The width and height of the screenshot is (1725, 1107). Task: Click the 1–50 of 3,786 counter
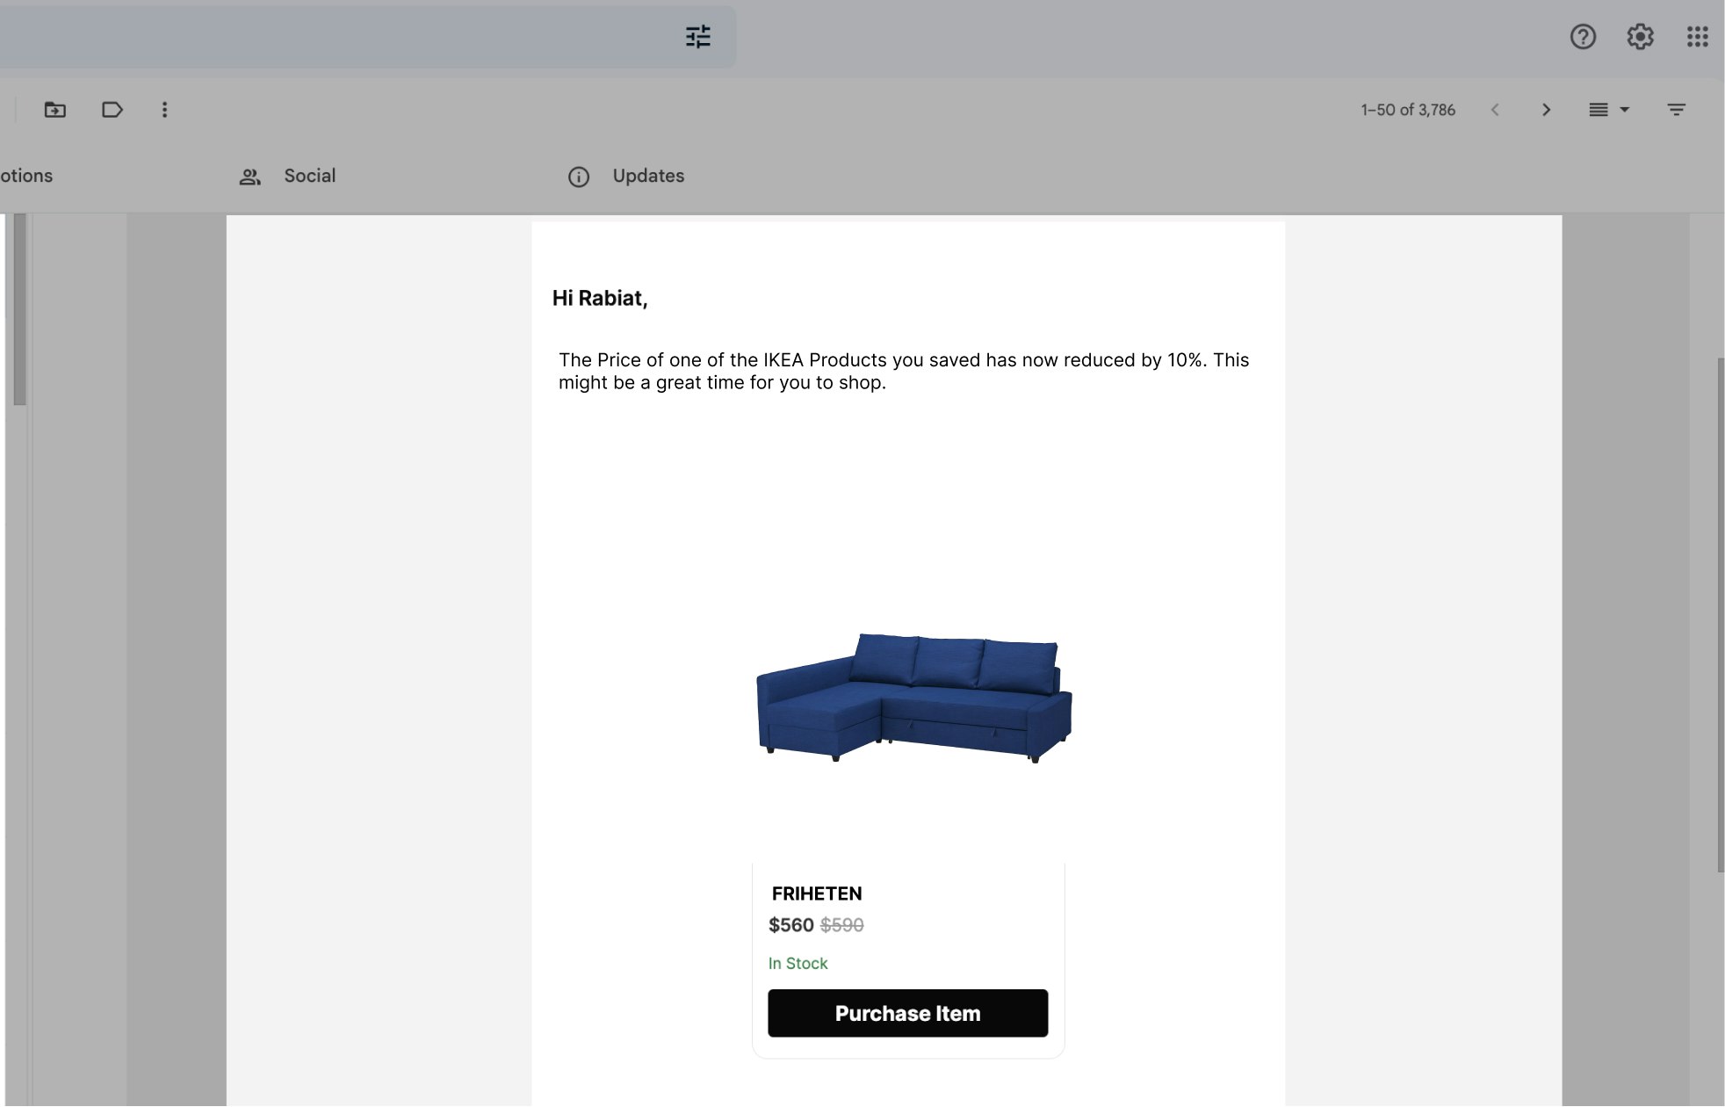click(x=1408, y=110)
